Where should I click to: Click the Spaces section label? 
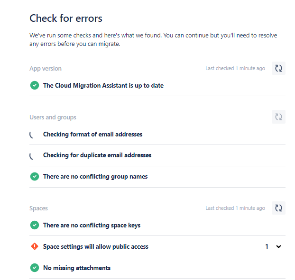coord(38,208)
